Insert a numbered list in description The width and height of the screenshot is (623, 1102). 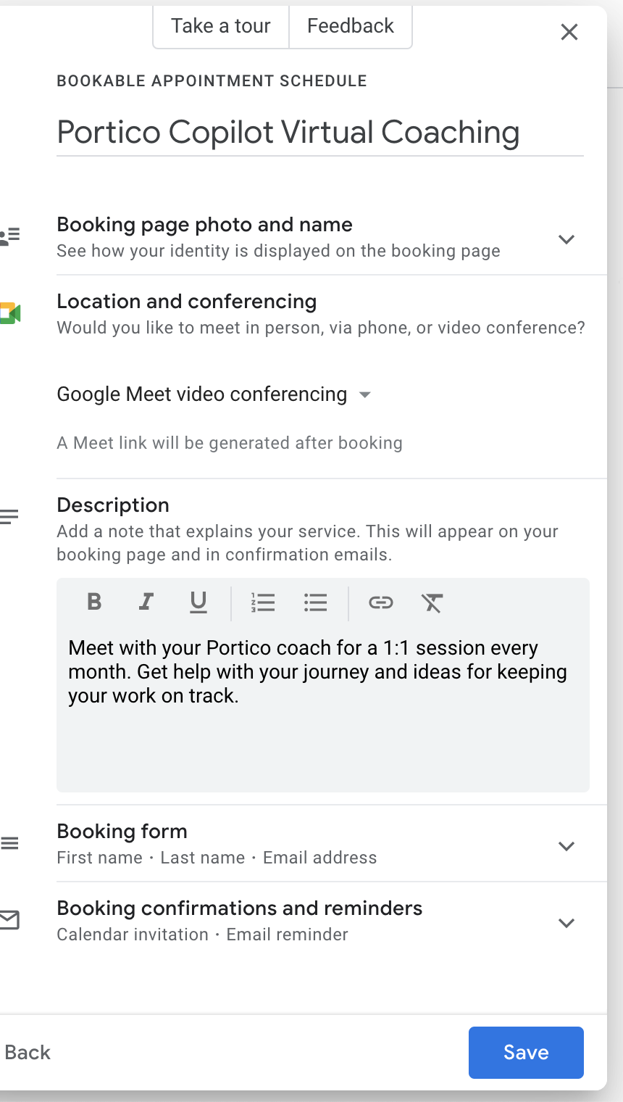pos(263,602)
